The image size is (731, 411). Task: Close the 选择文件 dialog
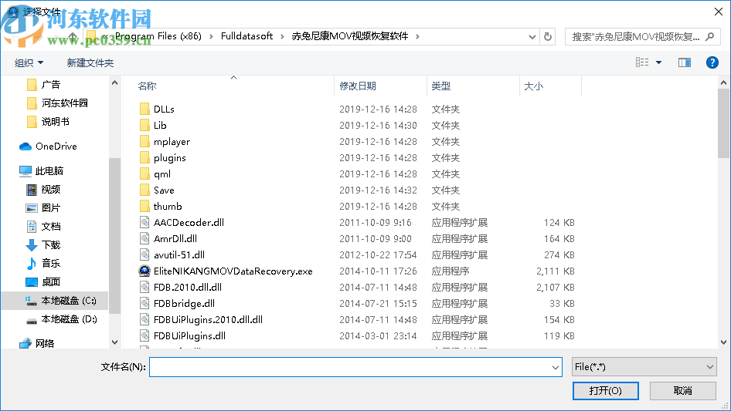pyautogui.click(x=719, y=12)
